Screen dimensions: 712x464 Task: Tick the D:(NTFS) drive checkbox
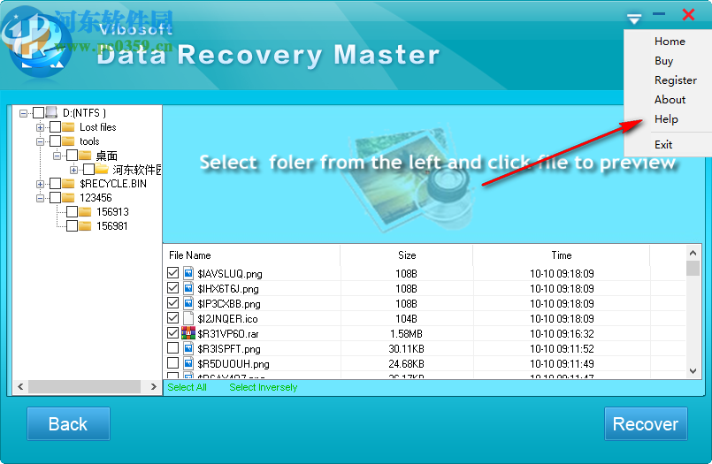point(39,112)
